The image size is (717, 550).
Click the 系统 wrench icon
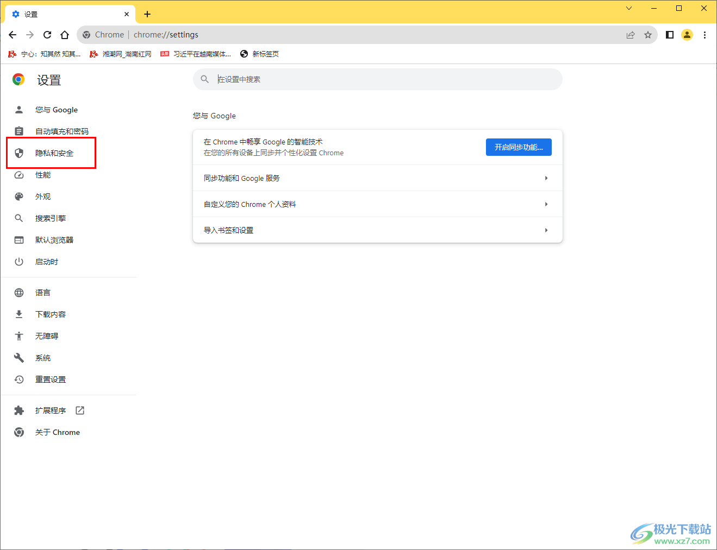19,358
